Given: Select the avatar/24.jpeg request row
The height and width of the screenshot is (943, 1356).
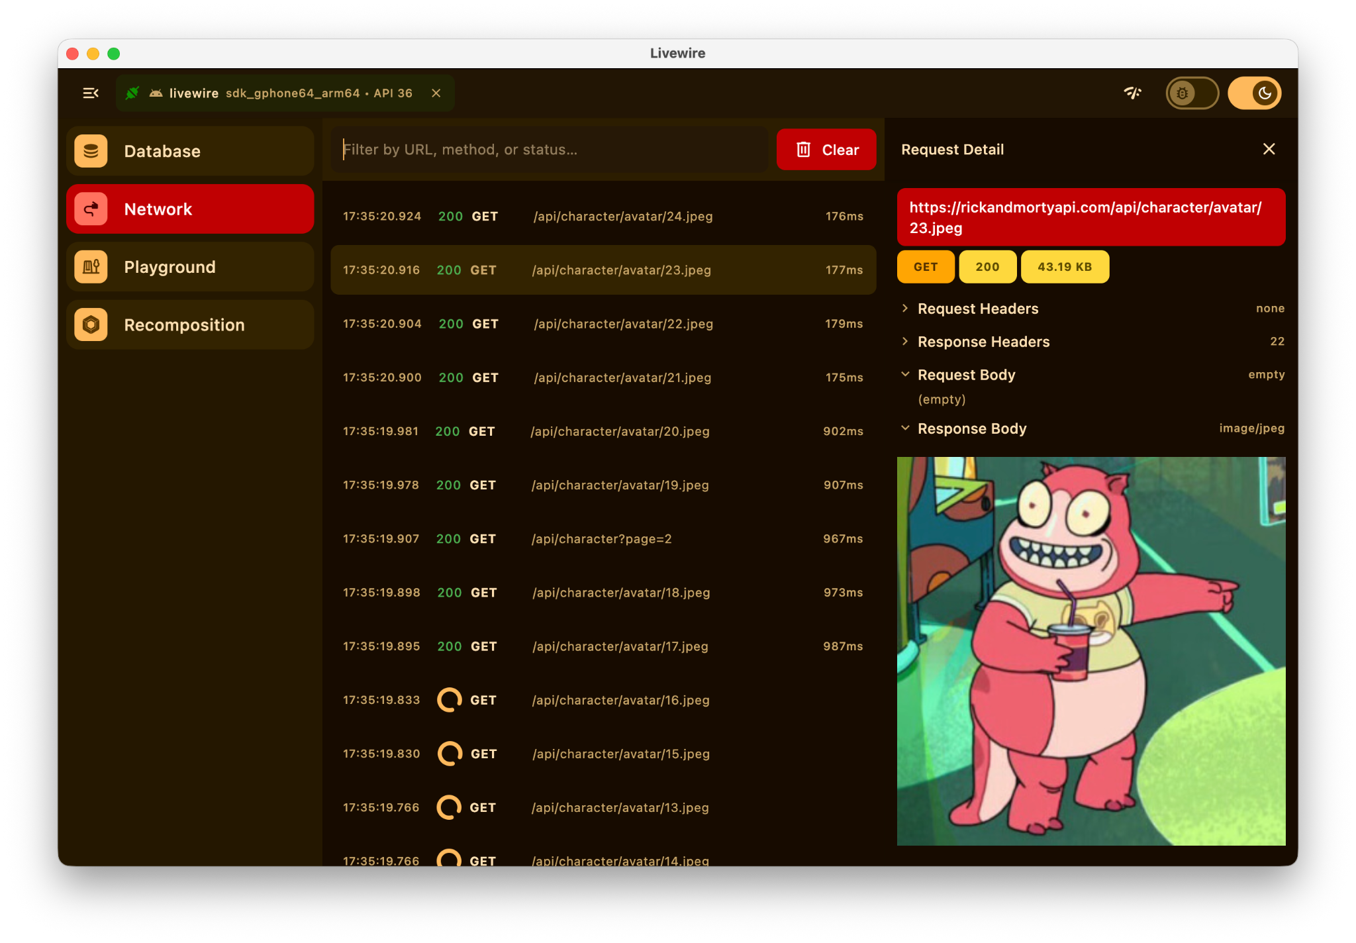Looking at the screenshot, I should [603, 217].
